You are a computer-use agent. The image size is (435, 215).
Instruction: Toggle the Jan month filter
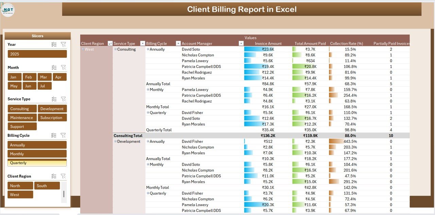tap(15, 77)
